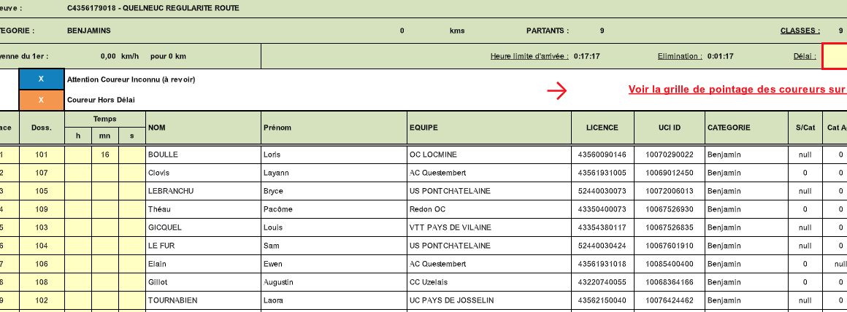
Task: Click the seconds cell for bib 105
Action: click(x=132, y=191)
